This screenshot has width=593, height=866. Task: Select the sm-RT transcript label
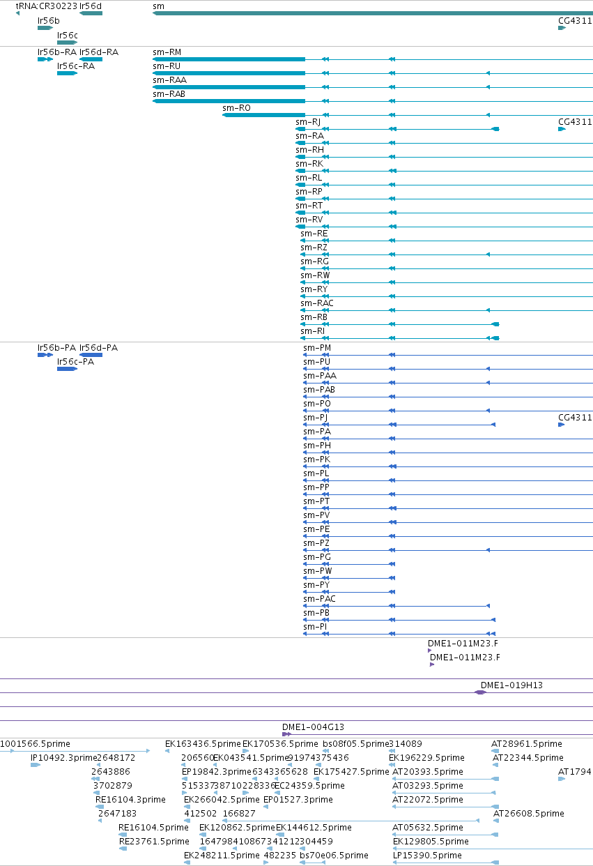[x=309, y=205]
